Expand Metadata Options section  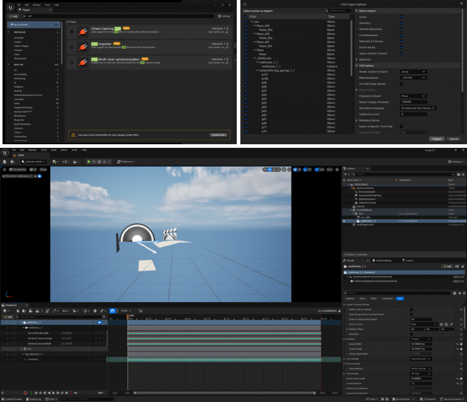357,120
